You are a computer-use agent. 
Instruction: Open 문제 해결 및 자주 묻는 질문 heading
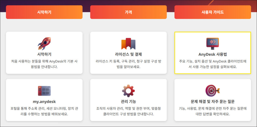click(212, 101)
